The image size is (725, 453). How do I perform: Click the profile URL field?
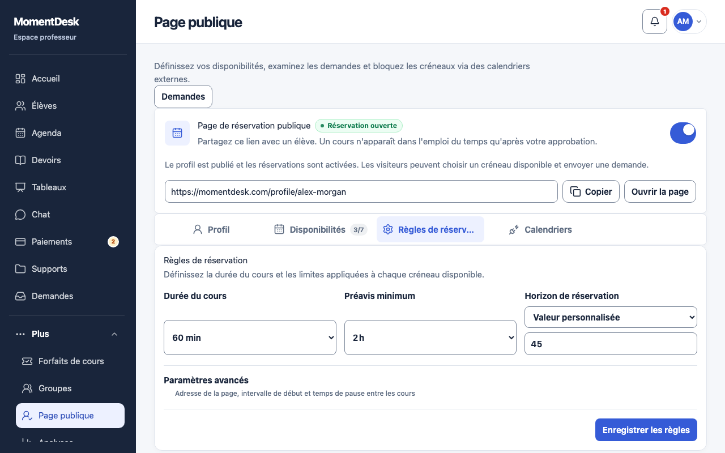click(x=361, y=191)
